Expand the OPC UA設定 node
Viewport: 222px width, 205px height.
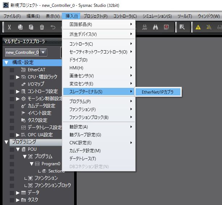click(x=18, y=135)
